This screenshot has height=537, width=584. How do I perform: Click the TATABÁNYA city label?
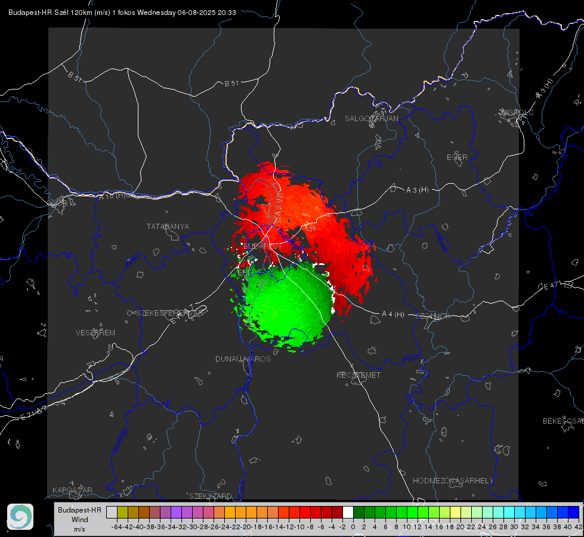click(x=168, y=227)
